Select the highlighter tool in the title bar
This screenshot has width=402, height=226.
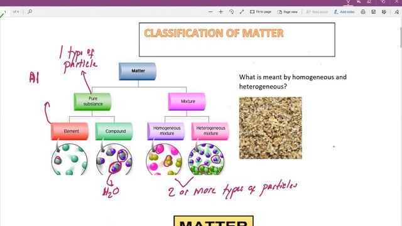[x=359, y=2]
